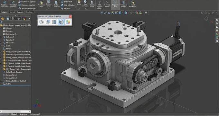Click the Intil & Clanfers command

point(68,5)
